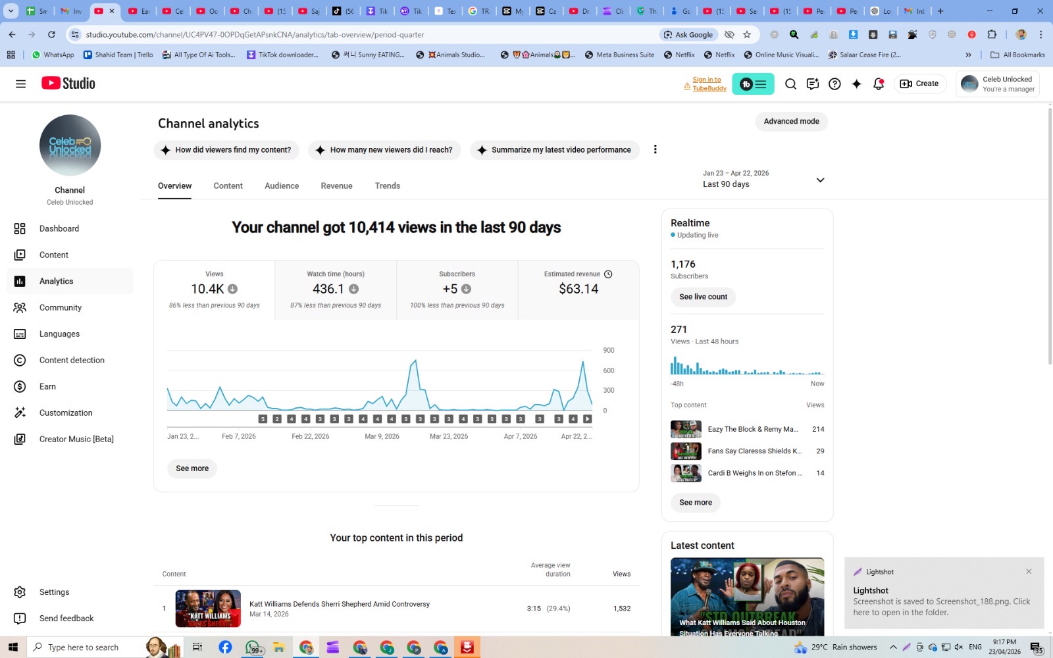The height and width of the screenshot is (658, 1053).
Task: Click the play marker at chart's end
Action: [x=587, y=419]
